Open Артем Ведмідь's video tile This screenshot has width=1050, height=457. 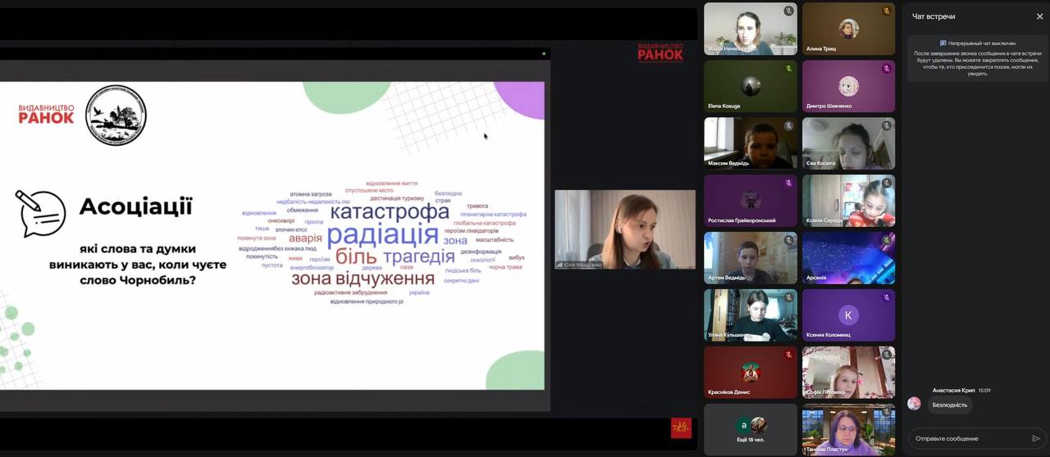(750, 257)
